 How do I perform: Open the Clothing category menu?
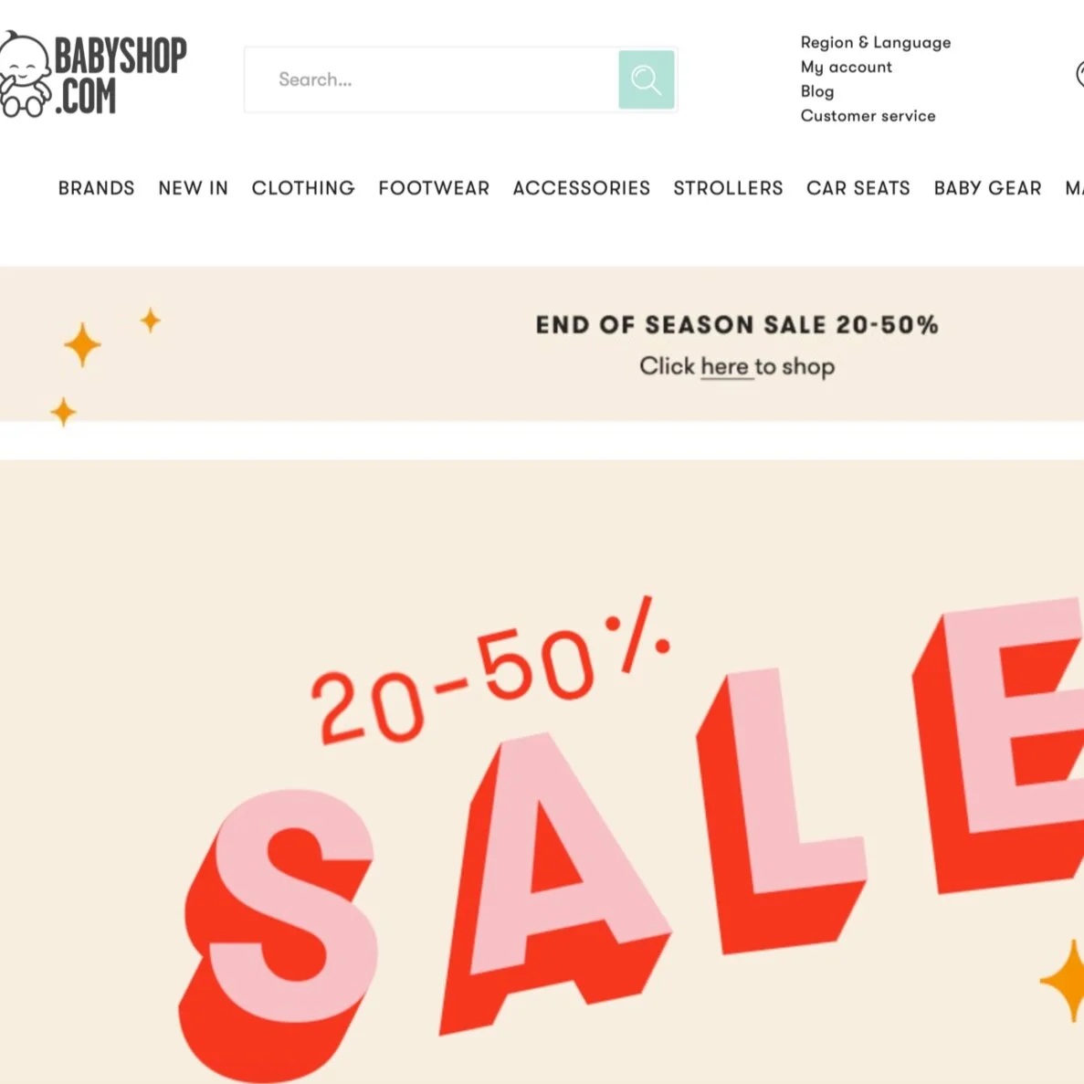coord(303,188)
